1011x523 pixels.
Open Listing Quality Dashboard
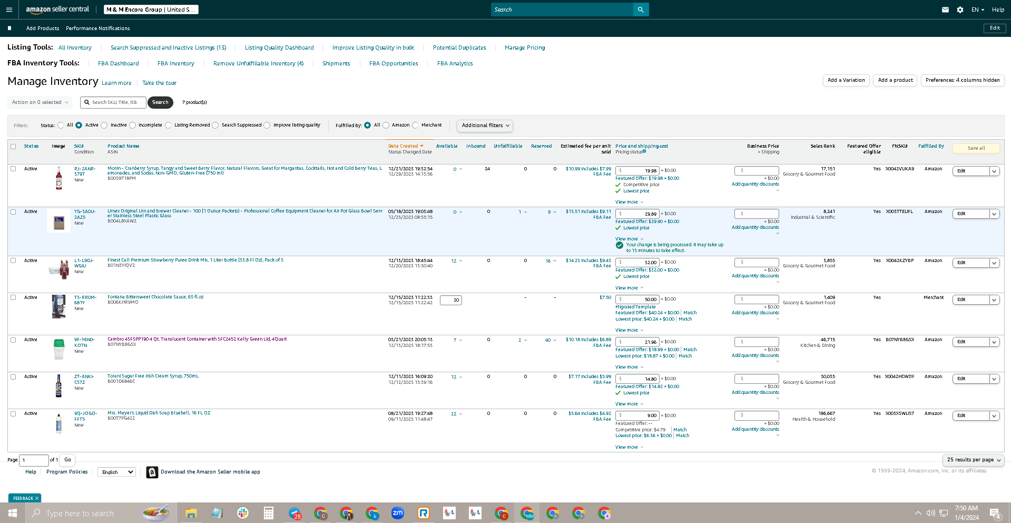point(279,47)
